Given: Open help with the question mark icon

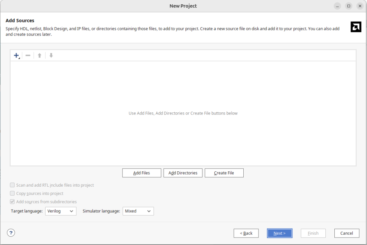Looking at the screenshot, I should [x=11, y=233].
